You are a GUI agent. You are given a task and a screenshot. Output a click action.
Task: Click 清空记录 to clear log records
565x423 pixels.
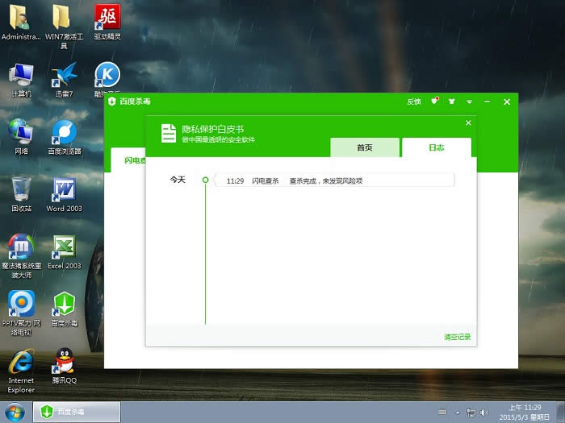457,337
